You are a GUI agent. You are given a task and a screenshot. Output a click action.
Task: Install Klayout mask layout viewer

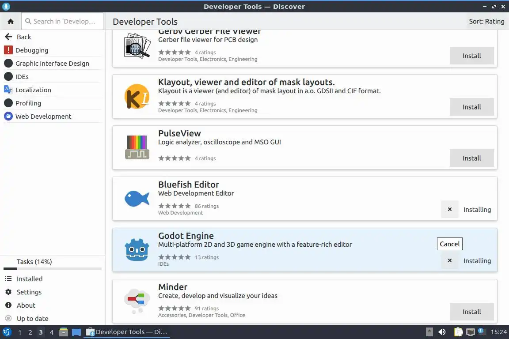[x=472, y=107]
